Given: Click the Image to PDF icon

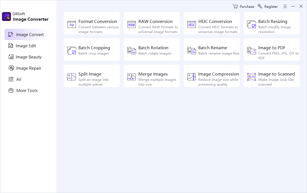Looking at the screenshot, I should 251,51.
